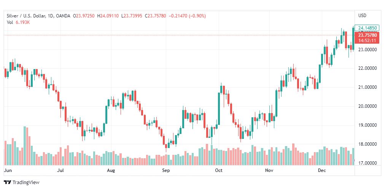Click the red −0.21470 (−0.90%) change value

click(x=187, y=16)
